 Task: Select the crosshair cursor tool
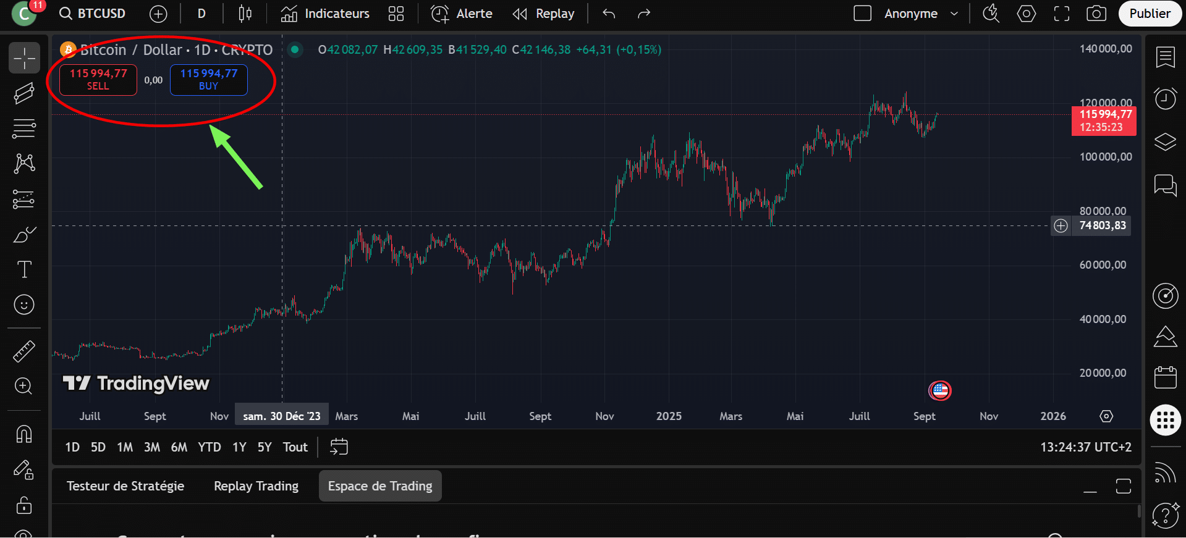[x=24, y=58]
